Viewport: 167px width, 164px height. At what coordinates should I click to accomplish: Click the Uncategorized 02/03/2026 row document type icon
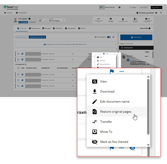pos(22,86)
